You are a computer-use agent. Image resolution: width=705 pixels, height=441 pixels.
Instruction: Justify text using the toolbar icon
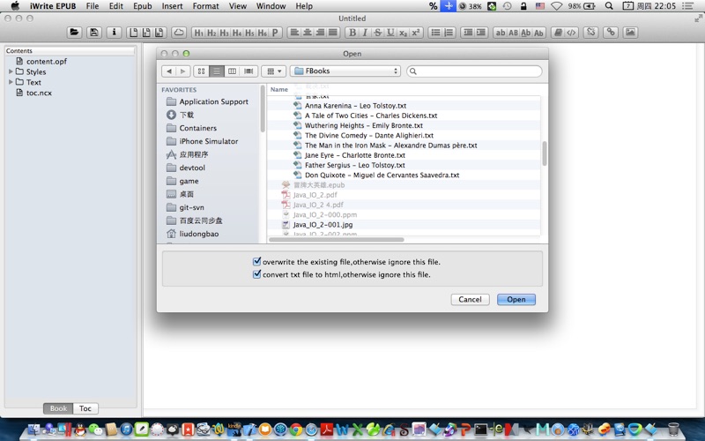click(333, 33)
